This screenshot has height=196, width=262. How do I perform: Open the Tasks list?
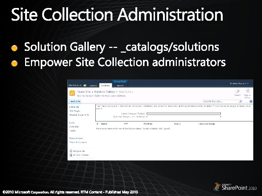72,131
